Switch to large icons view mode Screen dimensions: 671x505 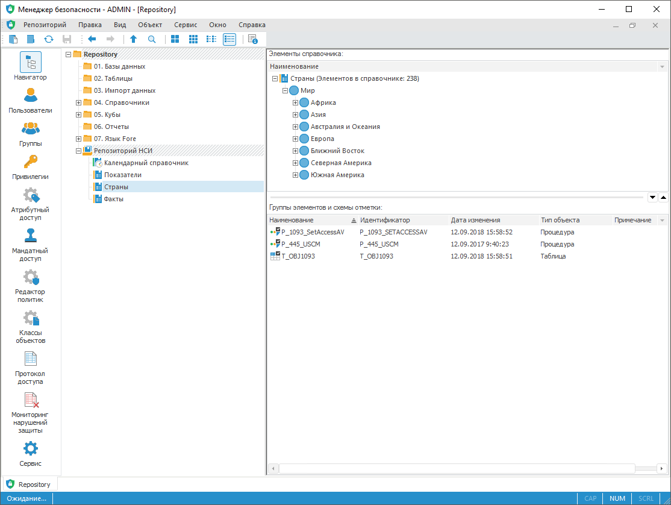175,39
